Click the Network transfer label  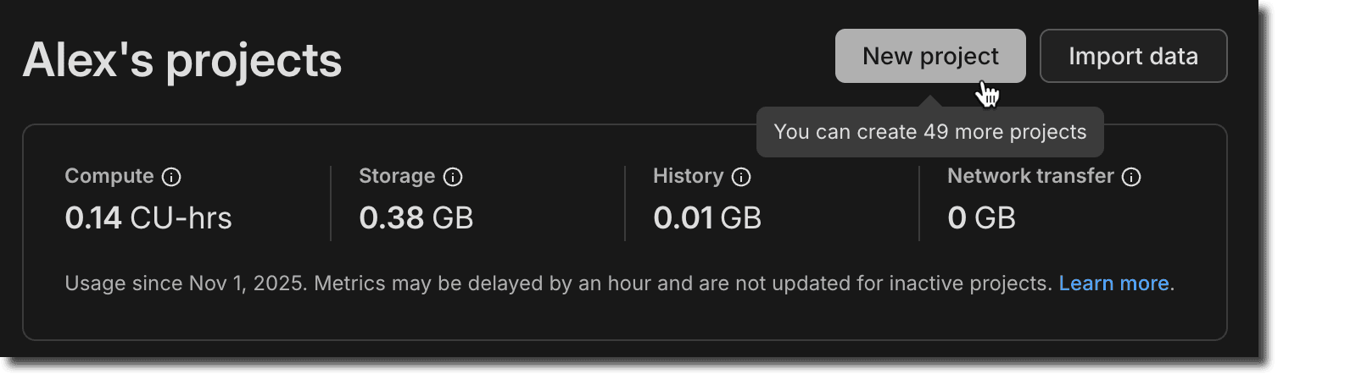coord(1030,176)
